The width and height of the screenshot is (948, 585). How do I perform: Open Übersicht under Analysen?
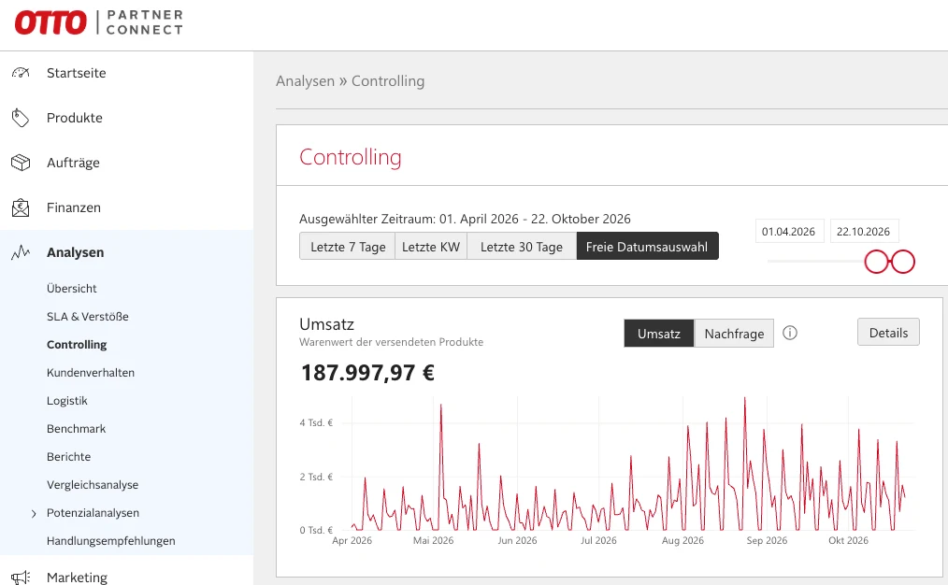point(71,288)
